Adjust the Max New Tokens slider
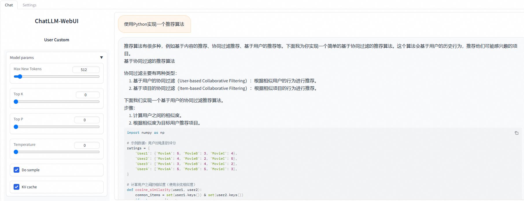Image resolution: width=524 pixels, height=201 pixels. [57, 77]
